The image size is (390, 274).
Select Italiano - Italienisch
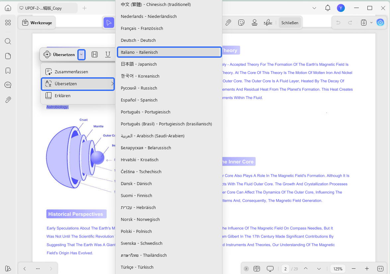click(169, 52)
